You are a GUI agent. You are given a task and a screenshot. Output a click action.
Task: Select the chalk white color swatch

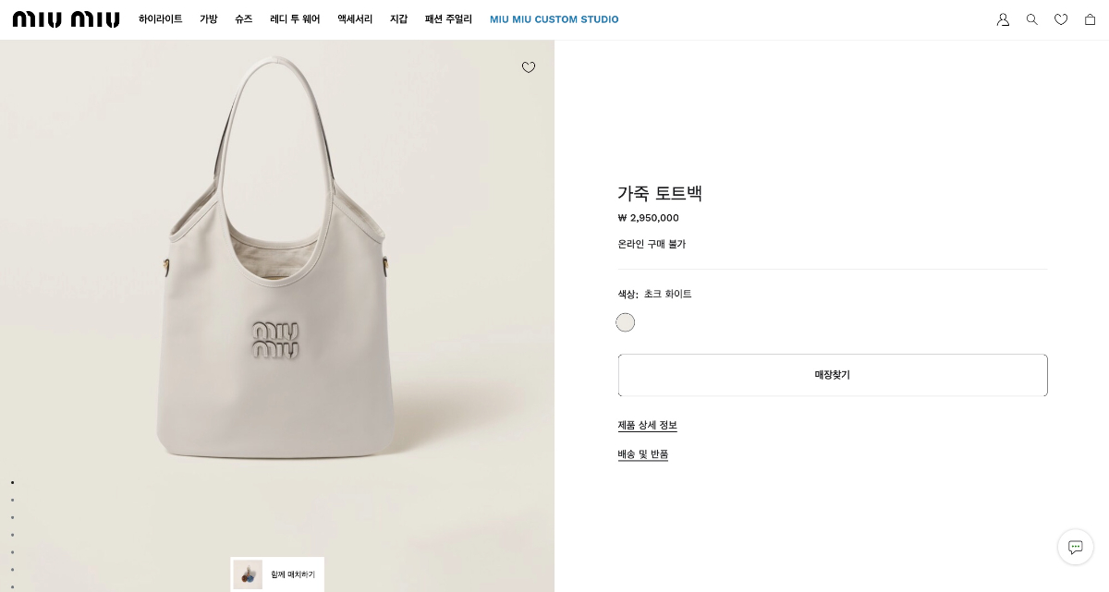pyautogui.click(x=626, y=322)
